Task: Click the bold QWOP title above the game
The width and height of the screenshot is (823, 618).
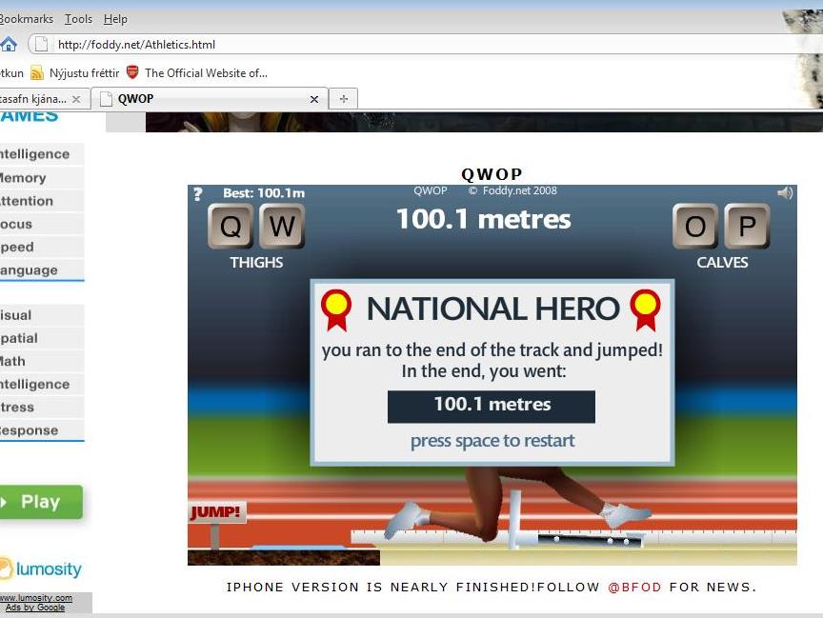Action: [x=492, y=174]
